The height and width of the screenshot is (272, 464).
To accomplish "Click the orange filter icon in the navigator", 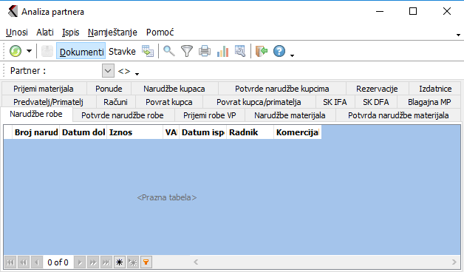I will (146, 262).
